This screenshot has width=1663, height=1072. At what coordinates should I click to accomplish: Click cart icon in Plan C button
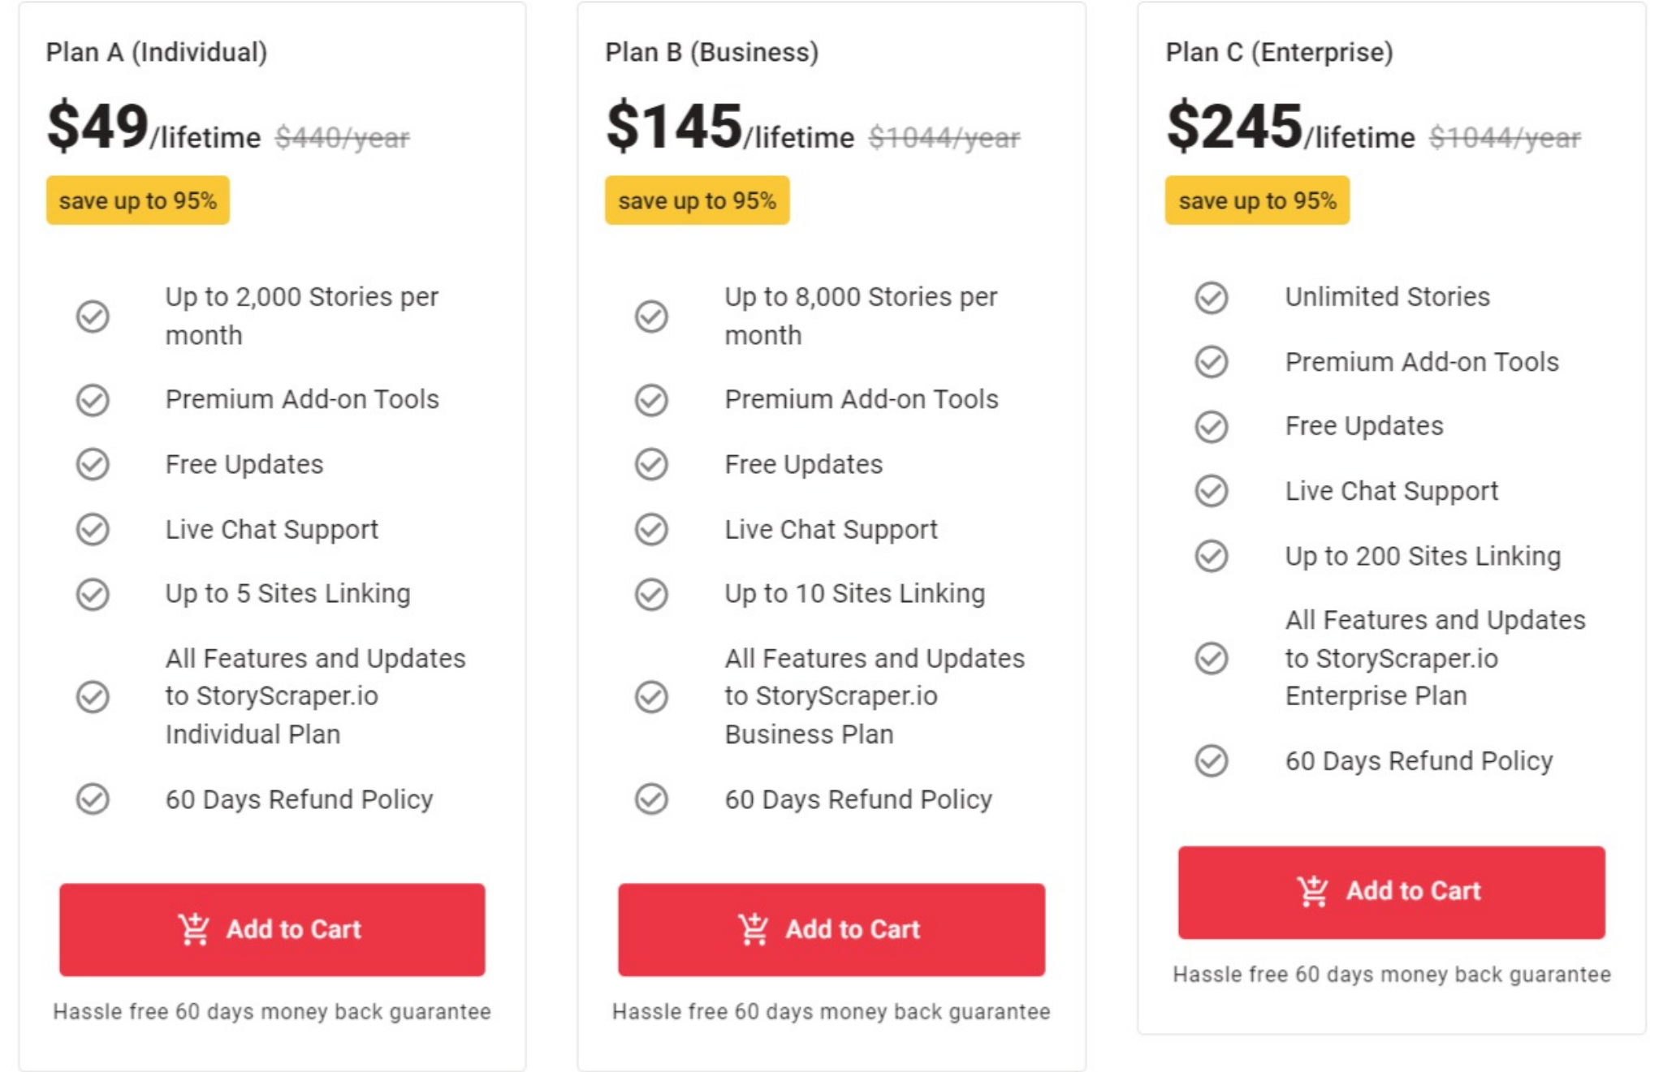click(1312, 891)
